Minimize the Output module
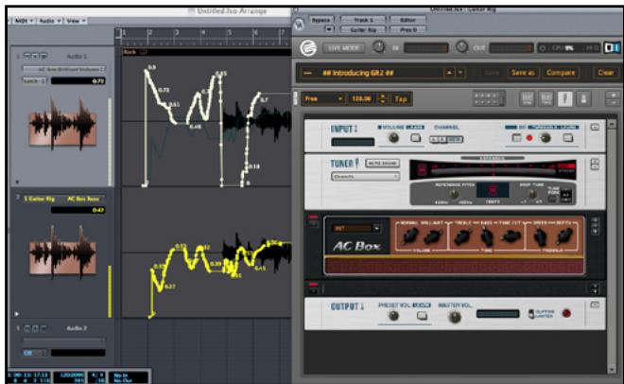This screenshot has height=384, width=624. [595, 305]
